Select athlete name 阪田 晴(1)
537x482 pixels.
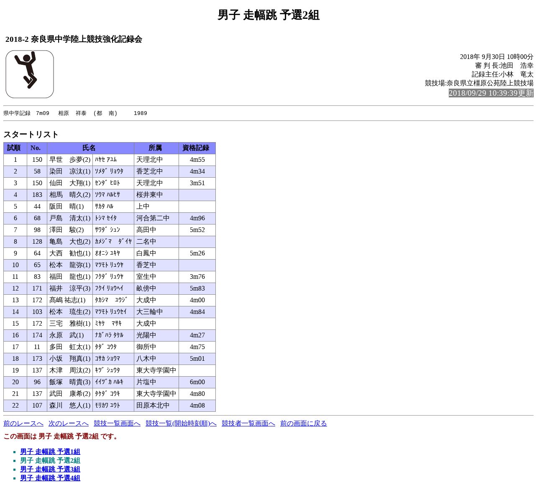[x=66, y=207]
